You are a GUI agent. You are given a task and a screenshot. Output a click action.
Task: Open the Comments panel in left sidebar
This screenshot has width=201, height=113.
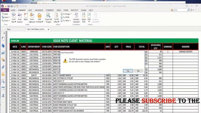3,60
